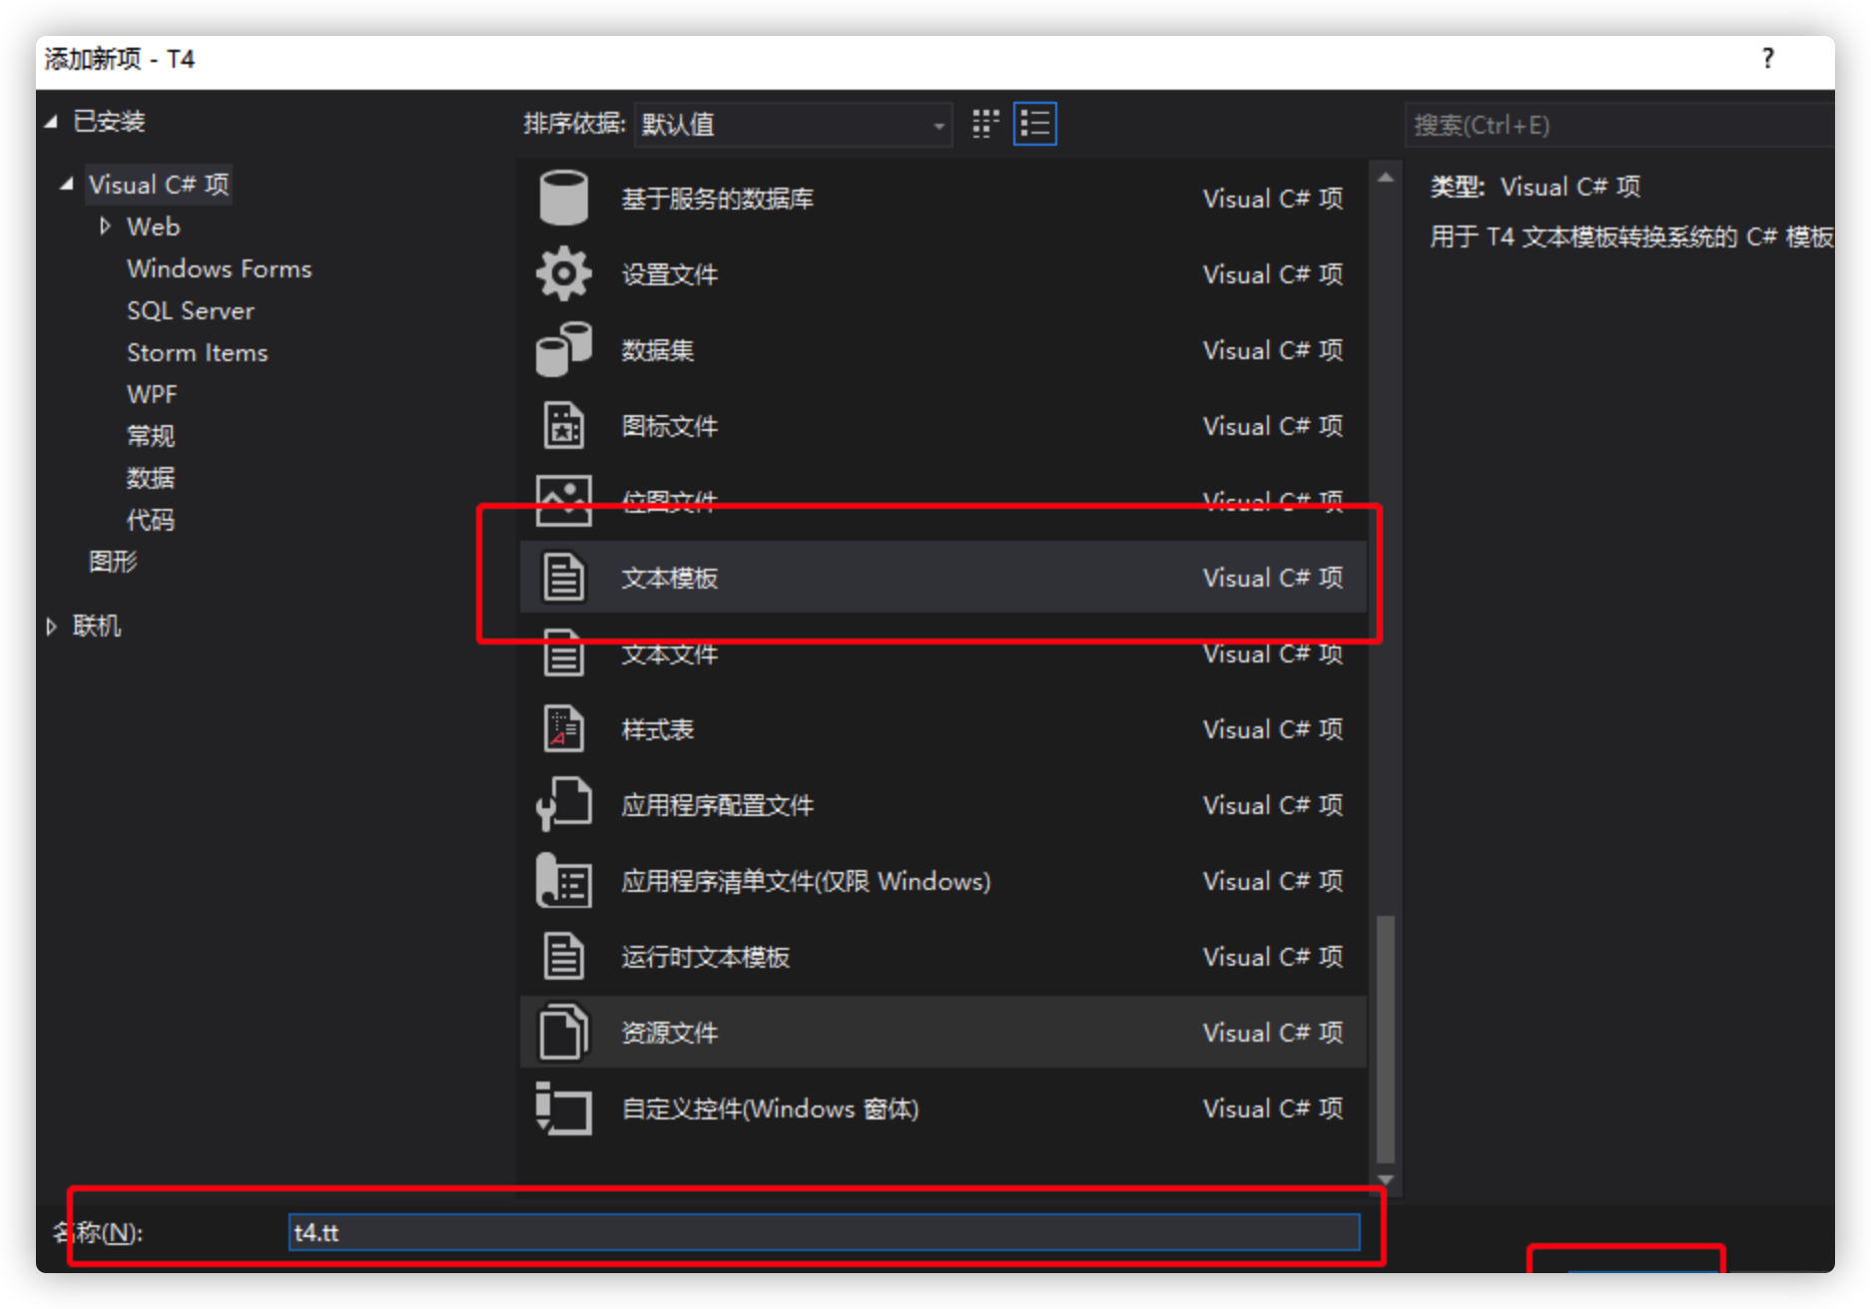Choose the 文本模板 (Text Template) item

tap(669, 578)
